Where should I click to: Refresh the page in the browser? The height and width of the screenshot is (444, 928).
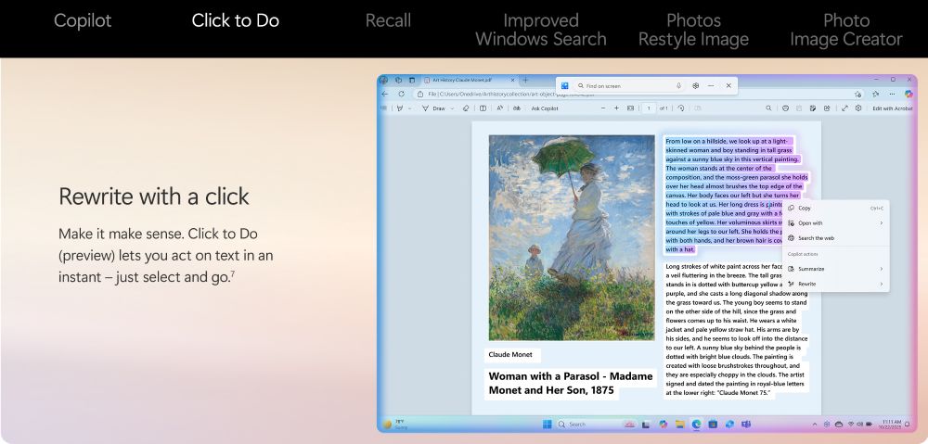coord(401,94)
